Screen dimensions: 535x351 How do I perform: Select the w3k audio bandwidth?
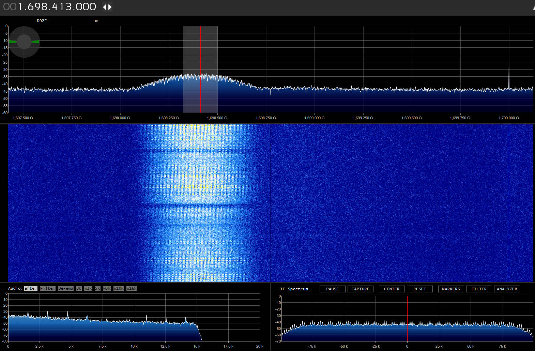point(88,288)
